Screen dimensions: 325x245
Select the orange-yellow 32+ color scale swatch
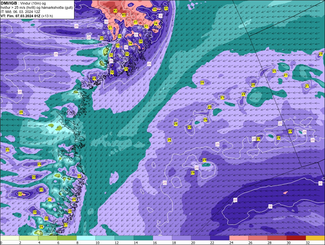[315, 238]
